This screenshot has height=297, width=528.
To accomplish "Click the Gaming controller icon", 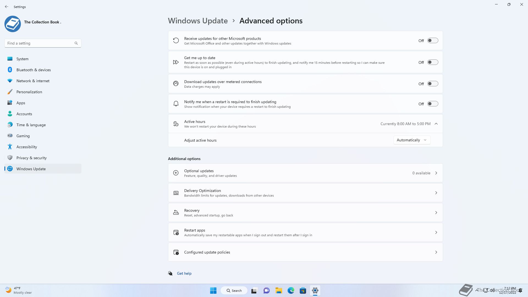I will point(10,136).
